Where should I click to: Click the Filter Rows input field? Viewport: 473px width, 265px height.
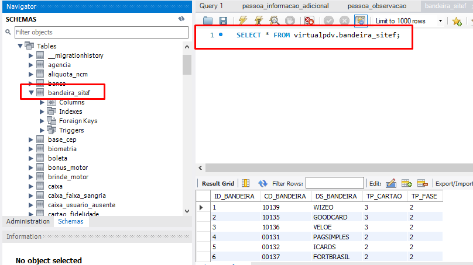click(334, 183)
